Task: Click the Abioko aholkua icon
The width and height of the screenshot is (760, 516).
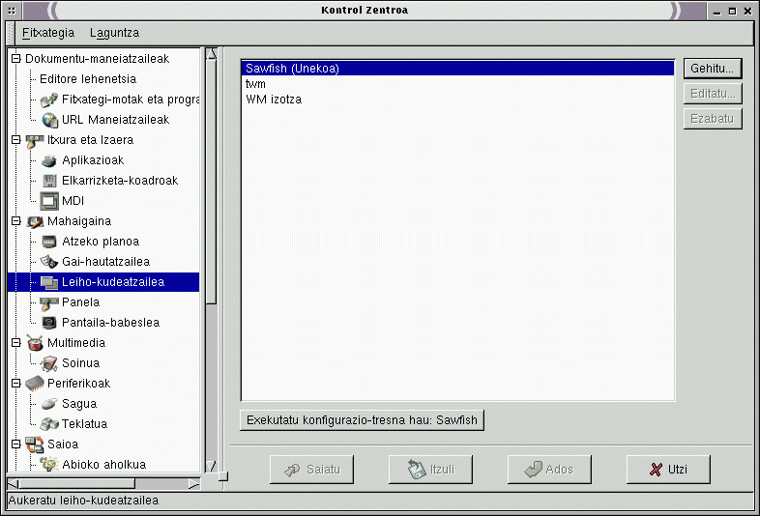Action: (49, 464)
